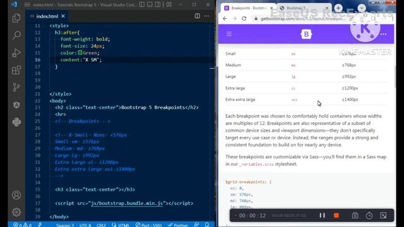Open the browser tab search dropdown
404x227 pixels.
coord(362,8)
